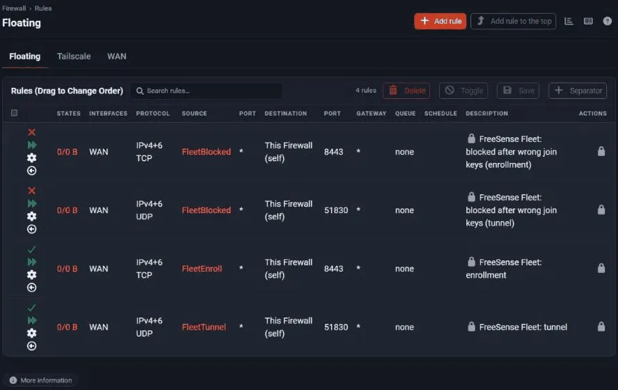Click the actions lock icon for FleetEnroll enrollment rule
This screenshot has width=618, height=390.
601,268
